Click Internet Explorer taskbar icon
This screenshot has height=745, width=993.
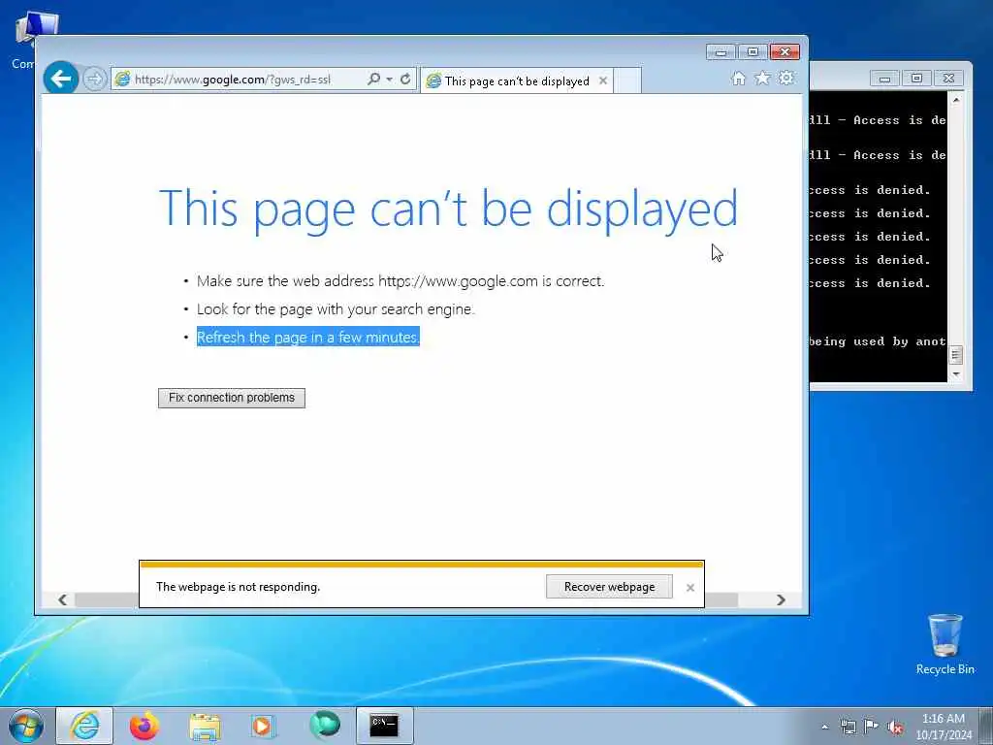85,726
